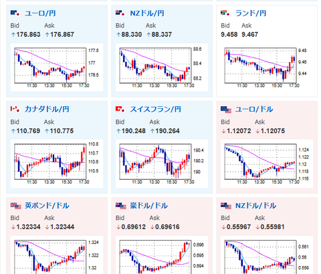This screenshot has height=274, width=321.
Task: Open the カナダドル/円 rate link
Action: (47, 110)
